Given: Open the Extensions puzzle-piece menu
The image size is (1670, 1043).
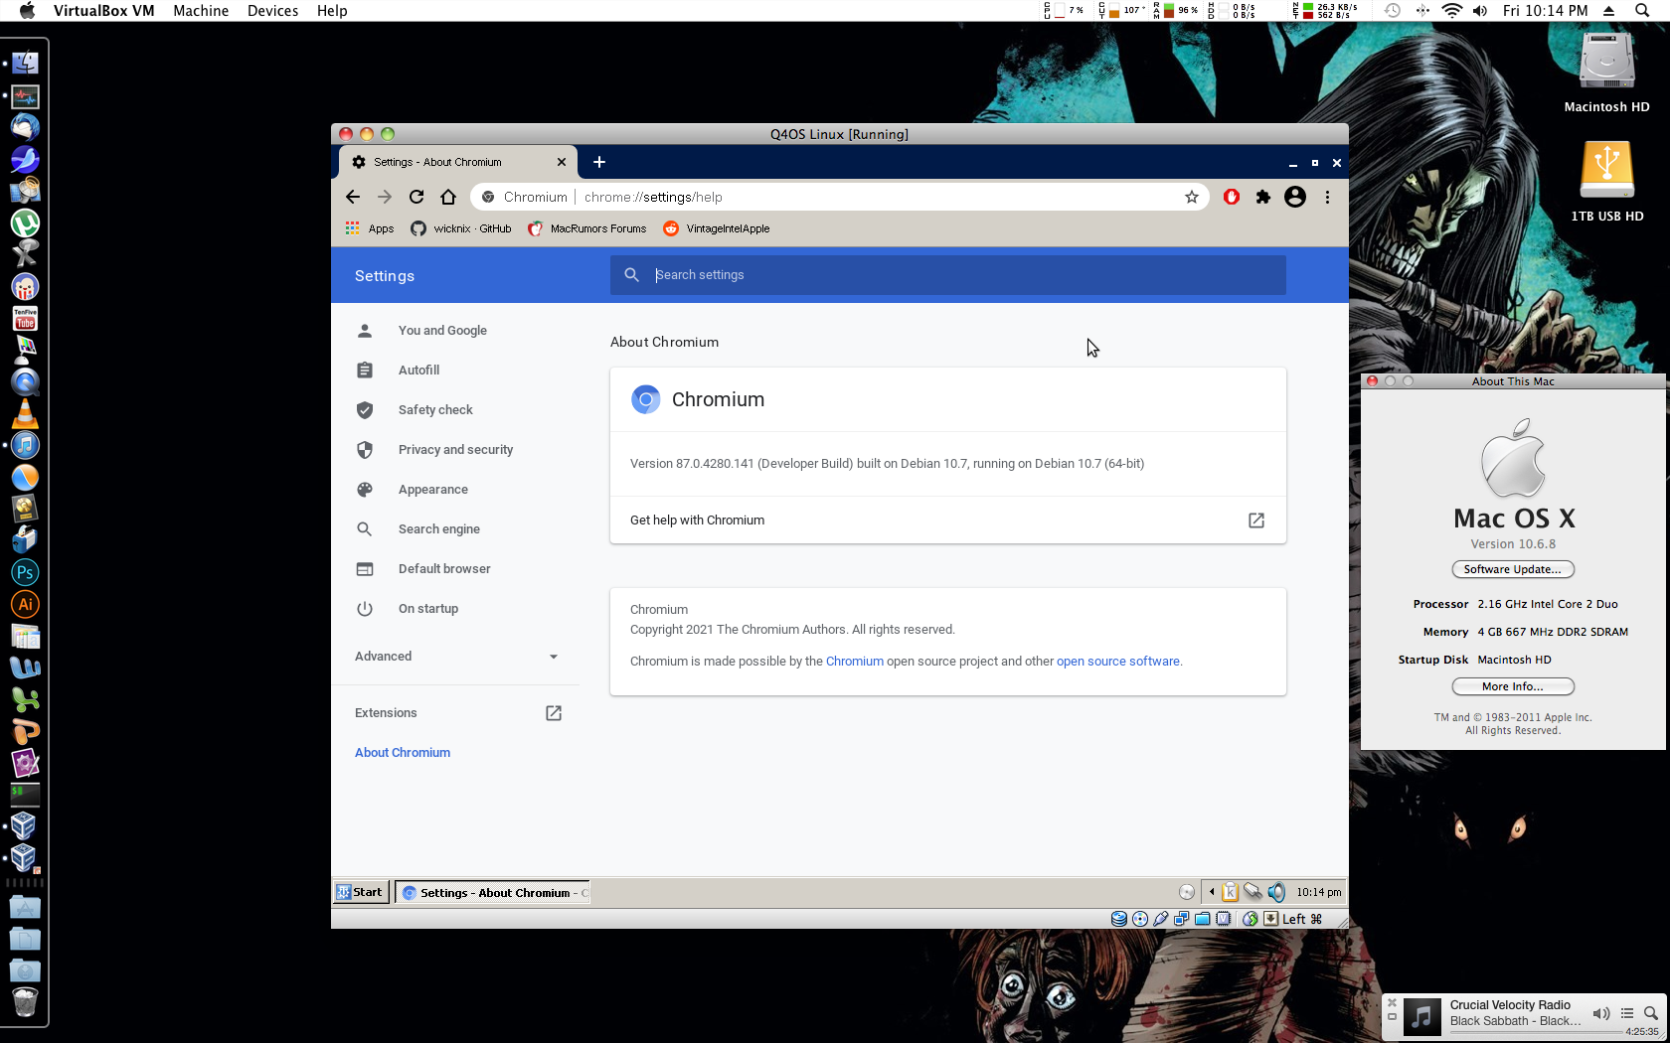Looking at the screenshot, I should tap(1263, 197).
